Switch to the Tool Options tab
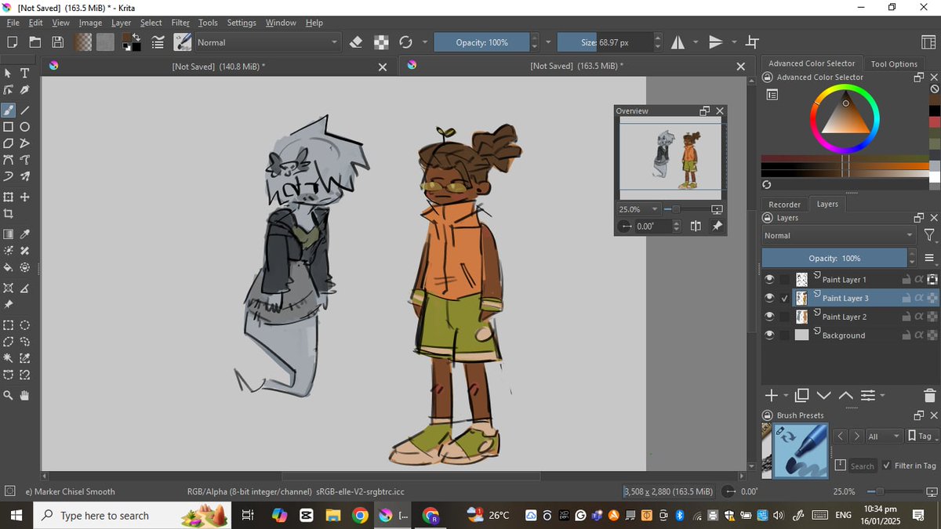 tap(893, 63)
